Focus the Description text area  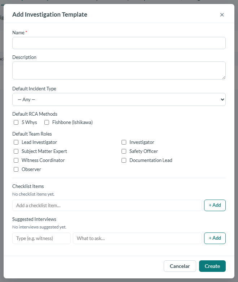[x=119, y=70]
